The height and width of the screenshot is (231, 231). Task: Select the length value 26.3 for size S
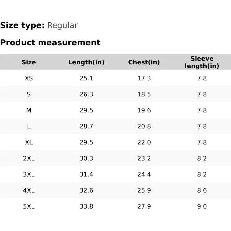click(86, 94)
